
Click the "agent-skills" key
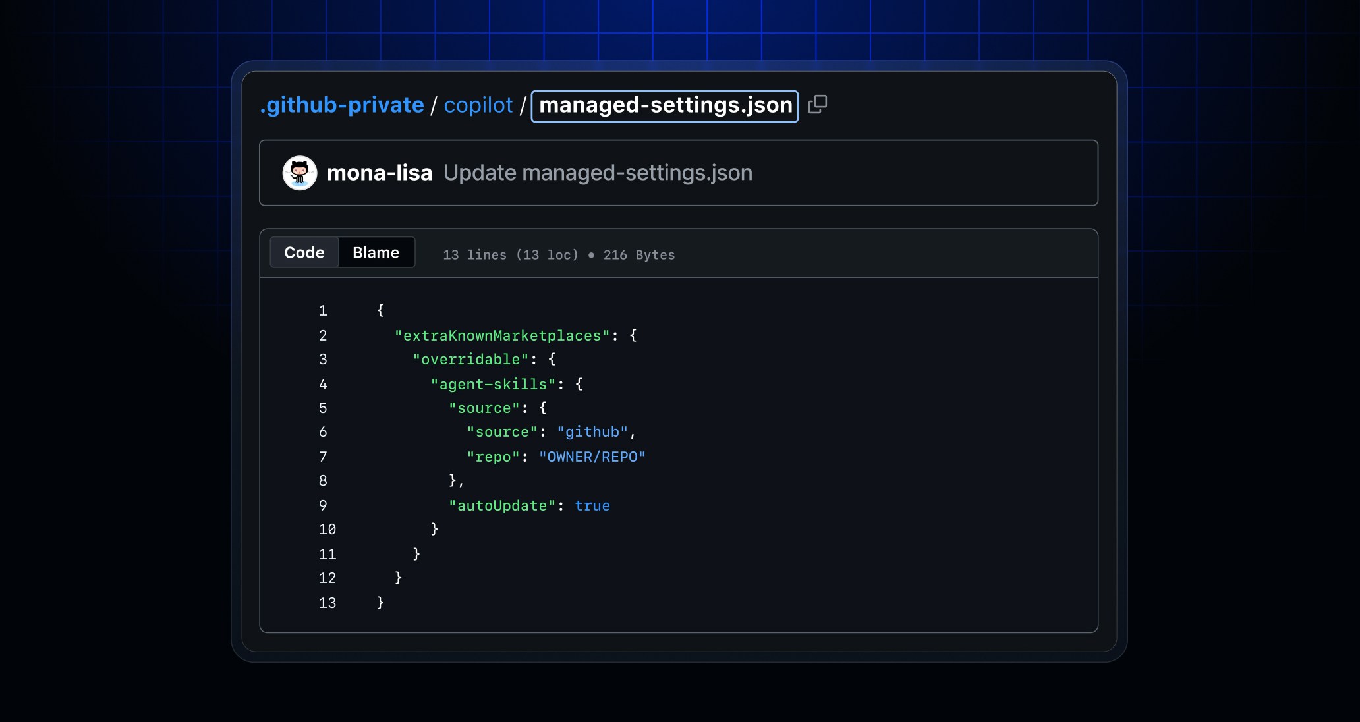[x=493, y=384]
